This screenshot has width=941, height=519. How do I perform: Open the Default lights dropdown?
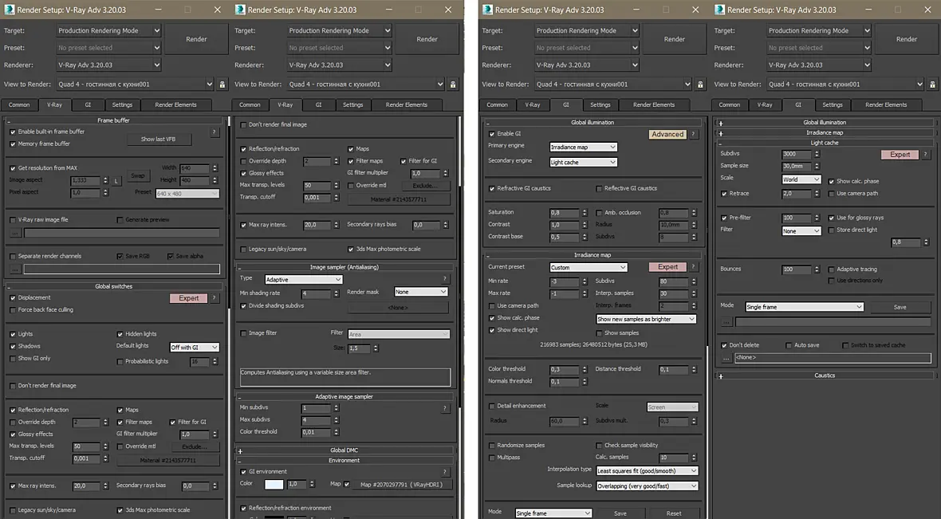point(195,348)
